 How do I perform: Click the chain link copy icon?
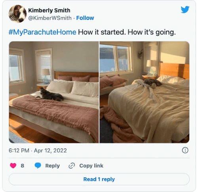[72, 166]
